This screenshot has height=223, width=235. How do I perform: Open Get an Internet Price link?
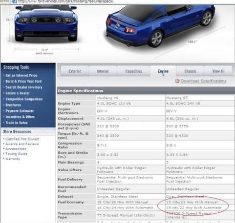click(x=21, y=75)
